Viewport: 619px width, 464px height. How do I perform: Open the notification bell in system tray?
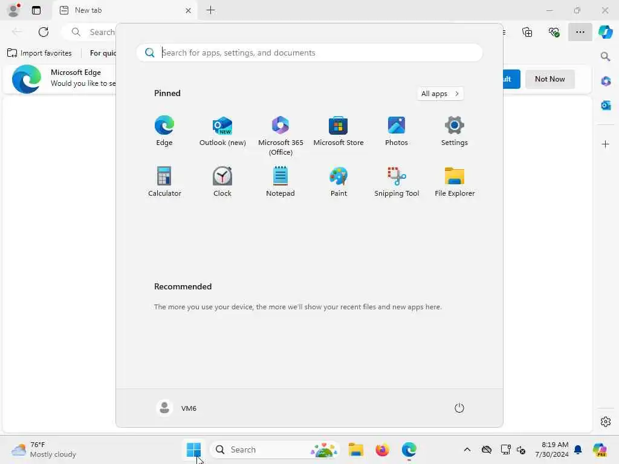[x=578, y=449]
